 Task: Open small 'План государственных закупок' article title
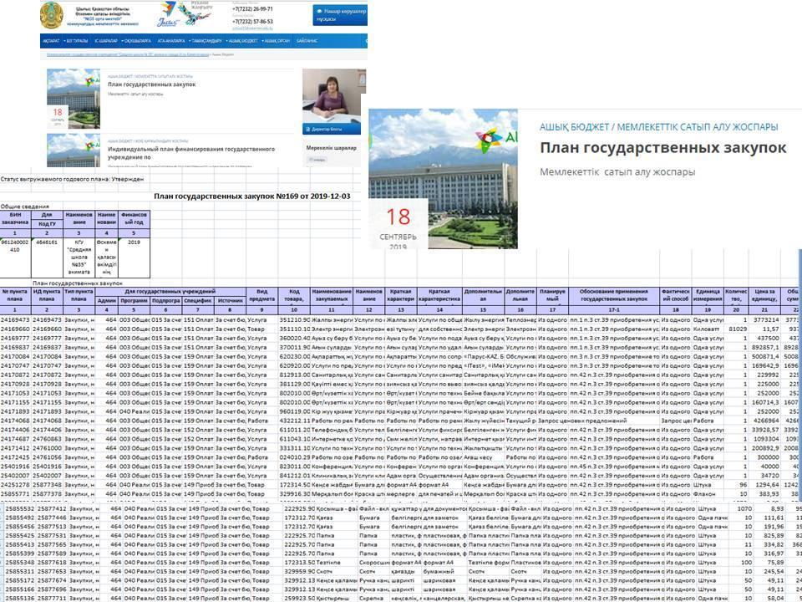point(152,84)
